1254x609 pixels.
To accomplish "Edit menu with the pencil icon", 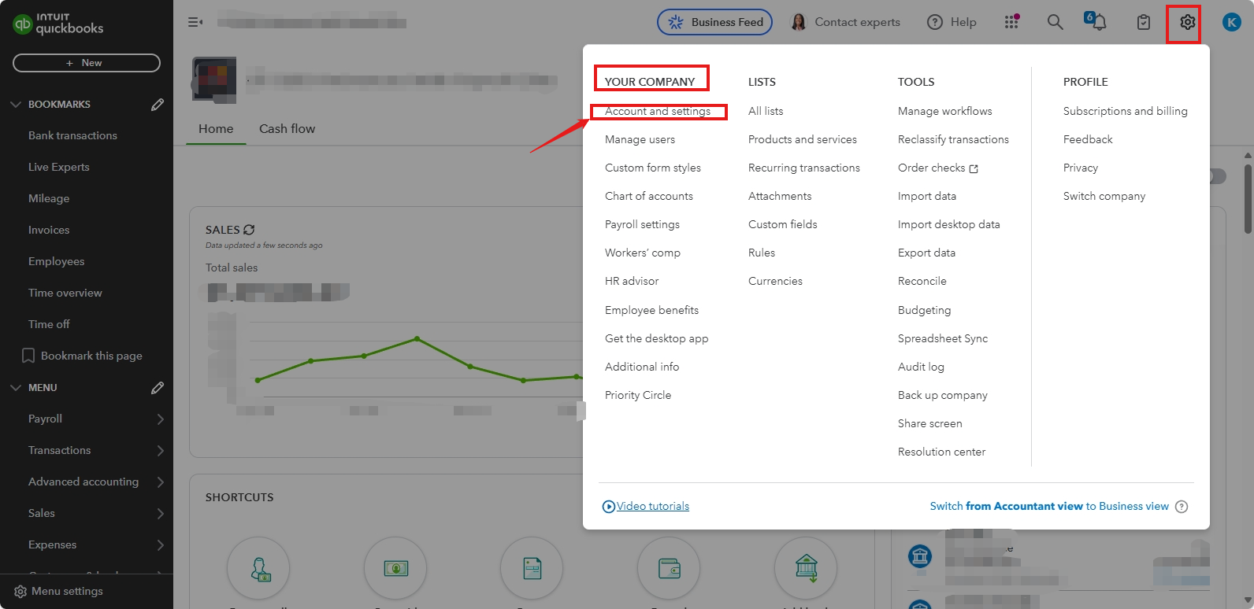I will 158,388.
